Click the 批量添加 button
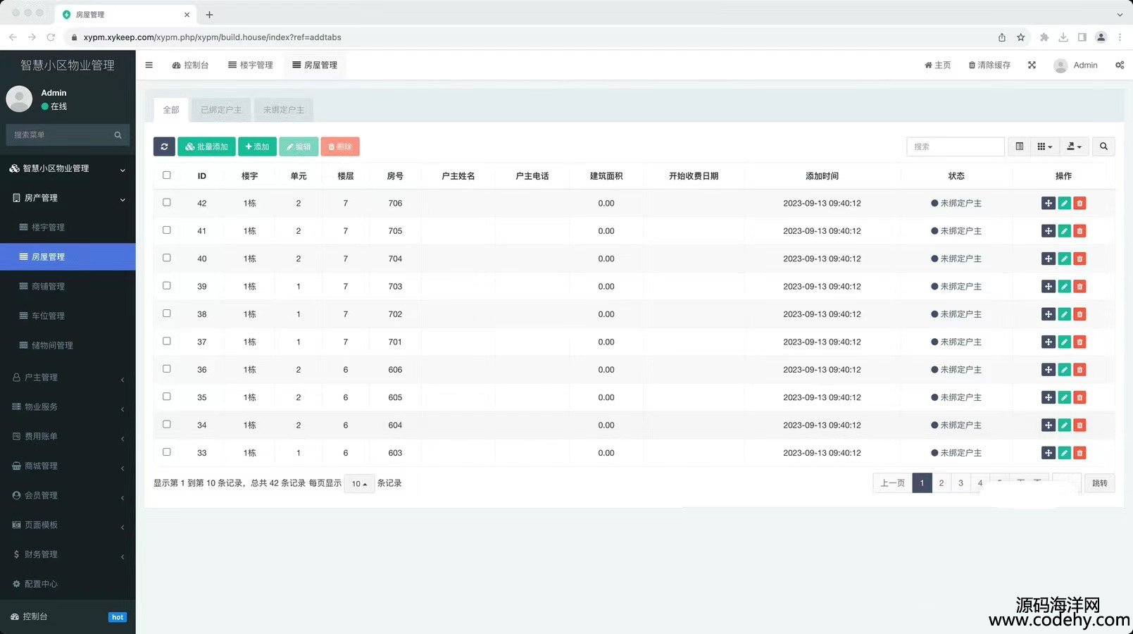This screenshot has height=634, width=1133. [x=206, y=147]
